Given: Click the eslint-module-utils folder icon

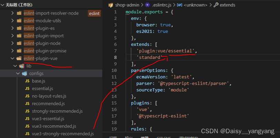Looking at the screenshot, I should point(19,21).
